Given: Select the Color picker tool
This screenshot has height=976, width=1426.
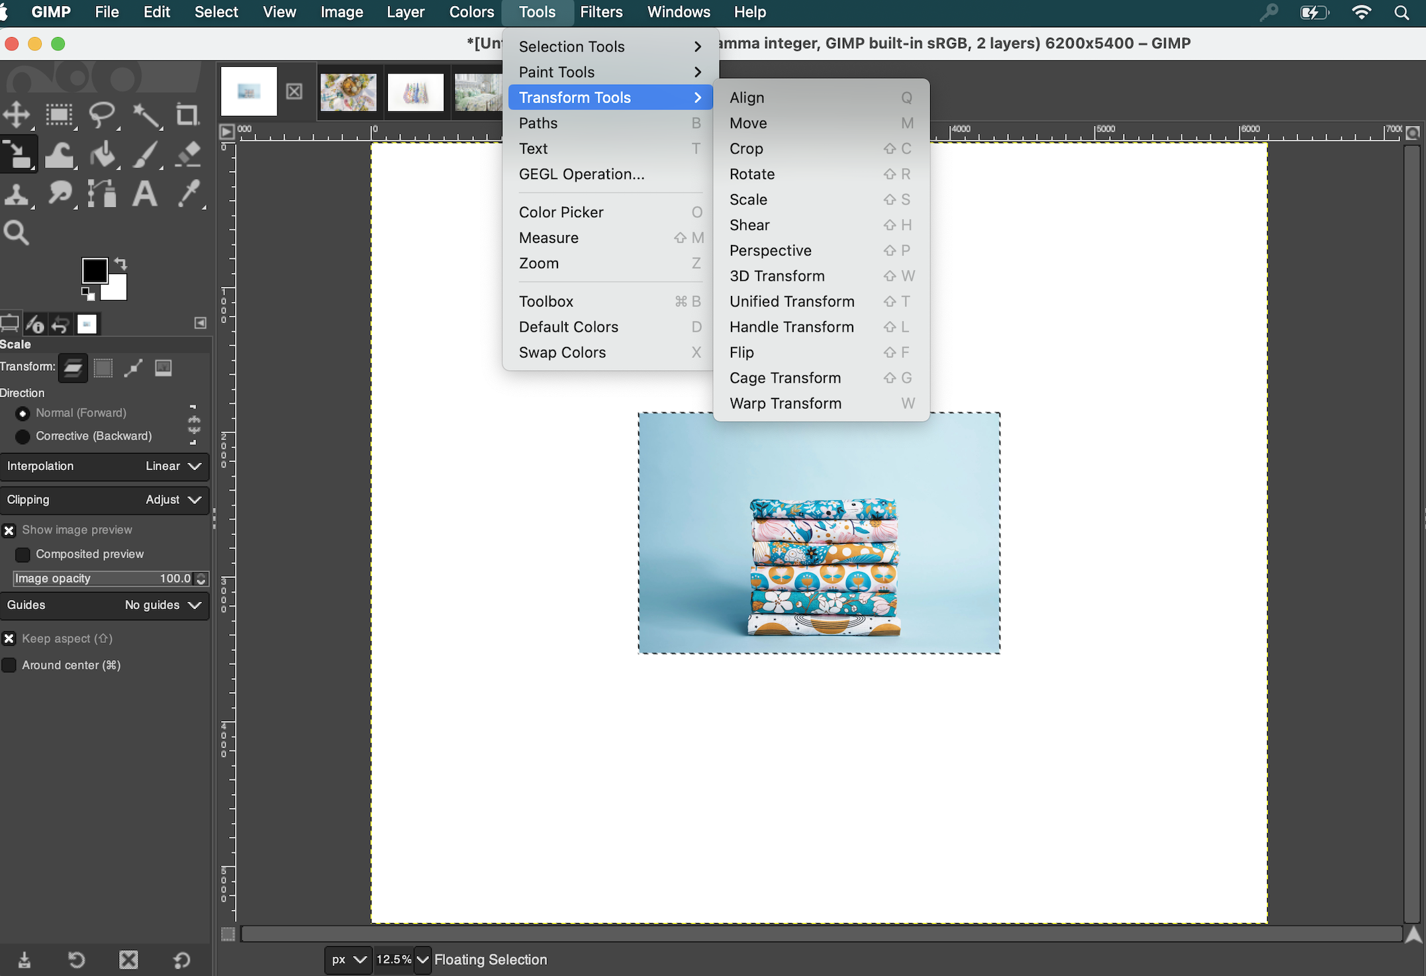Looking at the screenshot, I should [559, 211].
